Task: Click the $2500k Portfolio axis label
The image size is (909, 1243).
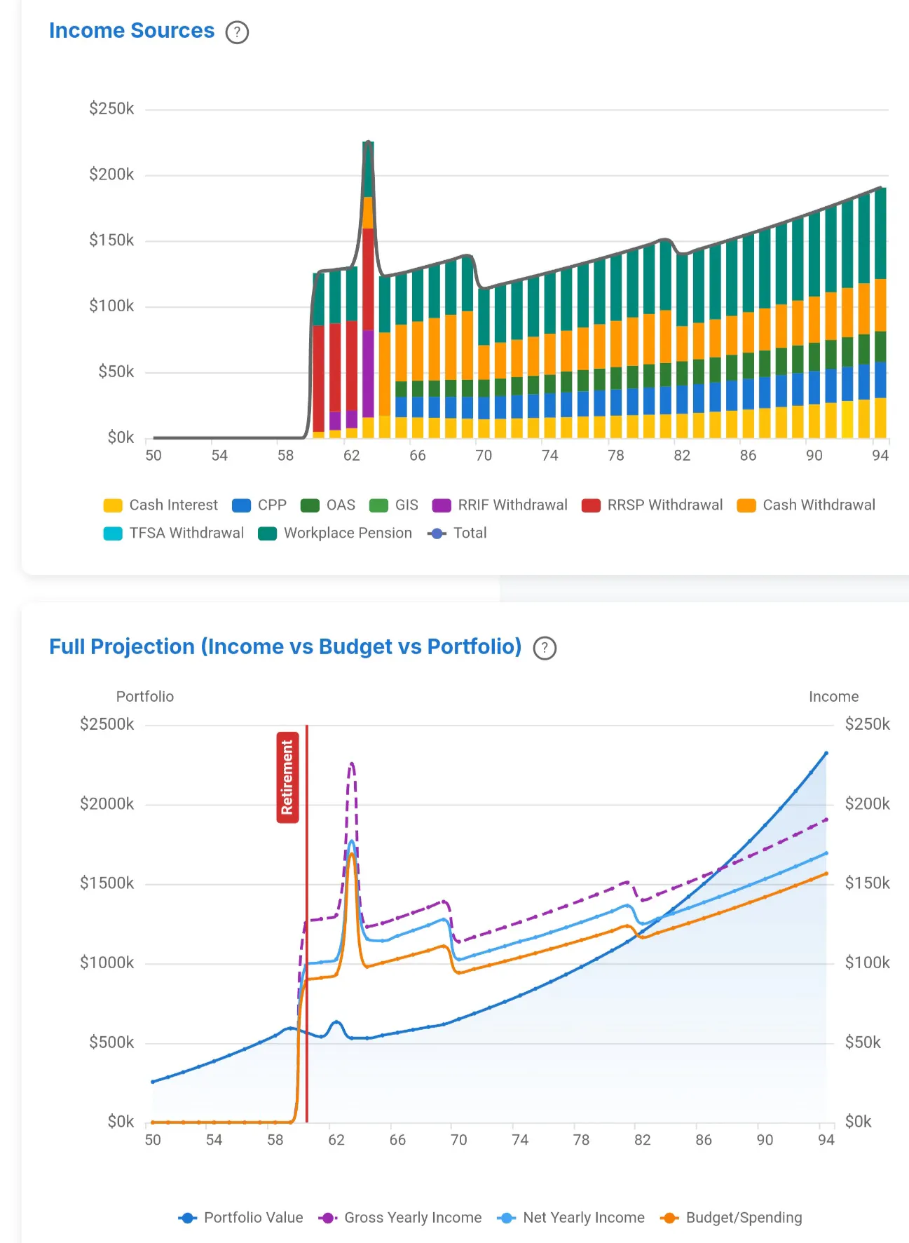Action: pos(107,724)
